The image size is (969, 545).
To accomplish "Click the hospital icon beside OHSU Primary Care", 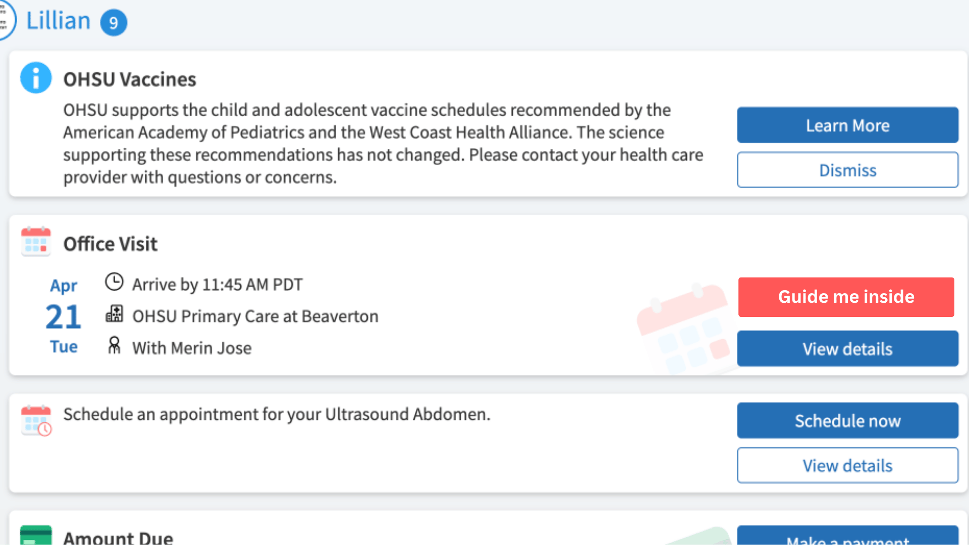I will (x=114, y=314).
